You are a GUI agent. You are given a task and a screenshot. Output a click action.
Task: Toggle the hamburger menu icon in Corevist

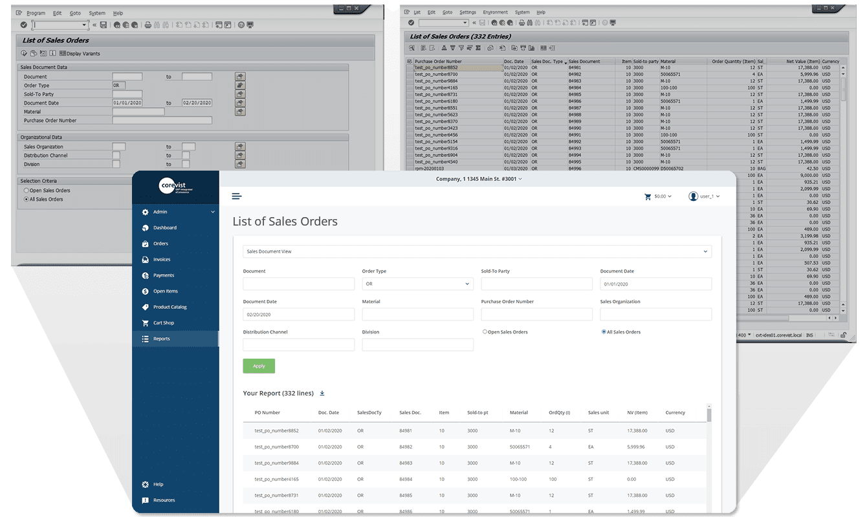tap(237, 196)
